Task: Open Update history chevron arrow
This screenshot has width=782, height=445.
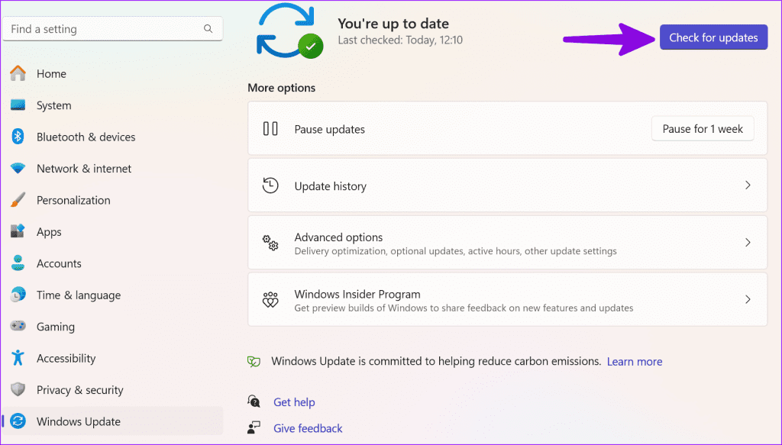Action: [748, 185]
